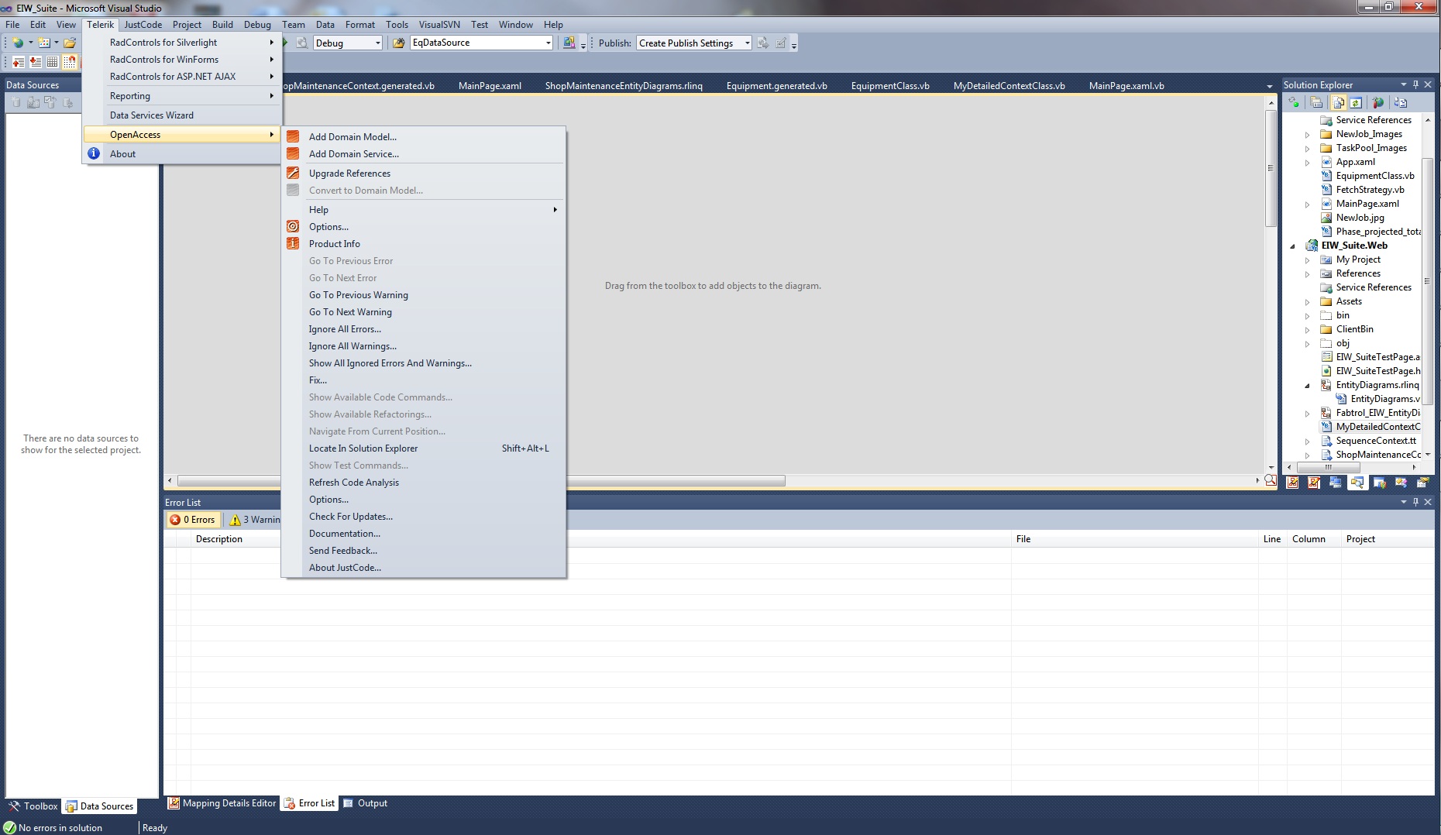Click the red down-arrow layout toolbar icon

(x=36, y=61)
